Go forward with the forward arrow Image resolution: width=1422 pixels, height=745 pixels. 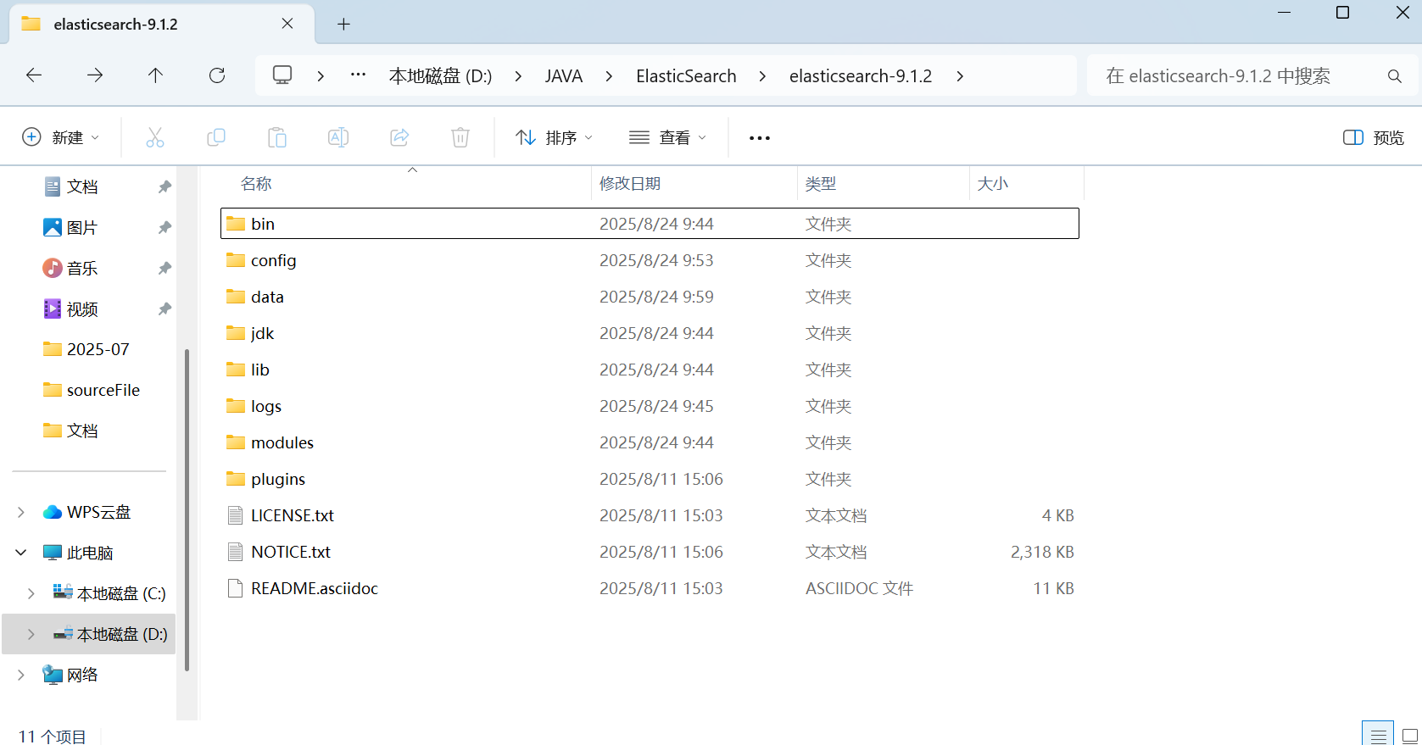tap(95, 75)
